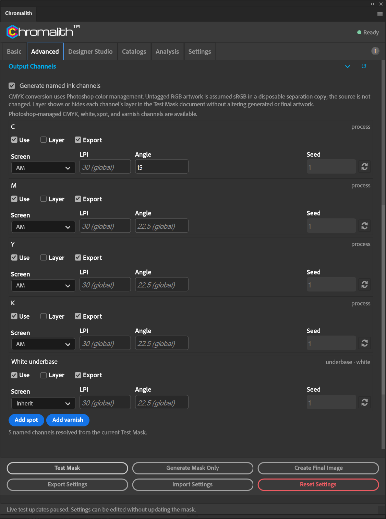Open the Analysis tab
The height and width of the screenshot is (519, 386).
tap(167, 51)
